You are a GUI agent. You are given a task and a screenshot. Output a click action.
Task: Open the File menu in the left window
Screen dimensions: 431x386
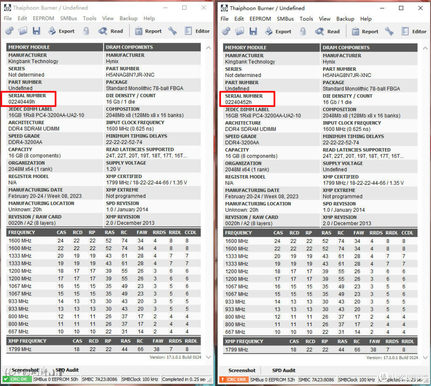tap(8, 18)
